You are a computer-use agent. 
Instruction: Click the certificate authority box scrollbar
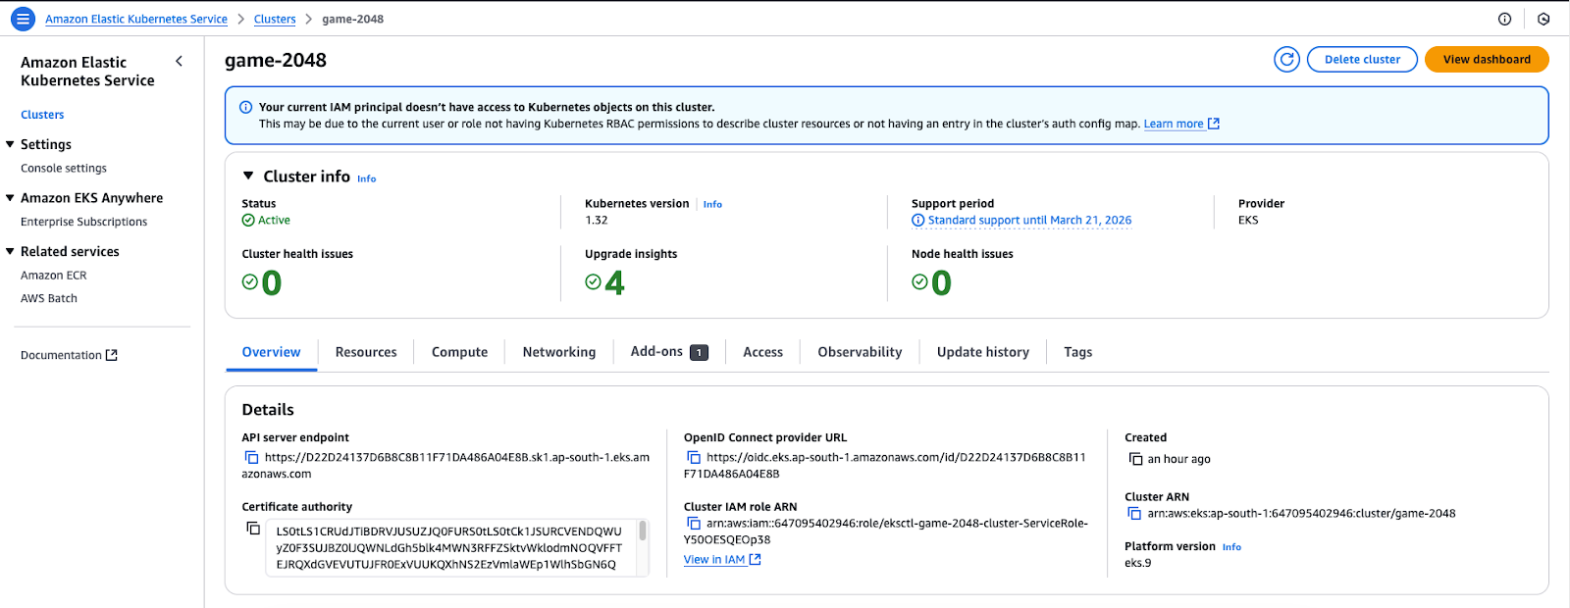643,531
